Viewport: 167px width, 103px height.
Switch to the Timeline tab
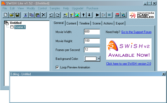[x=84, y=23]
